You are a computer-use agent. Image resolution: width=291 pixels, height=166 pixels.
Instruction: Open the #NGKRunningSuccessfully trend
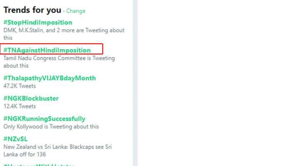click(44, 119)
